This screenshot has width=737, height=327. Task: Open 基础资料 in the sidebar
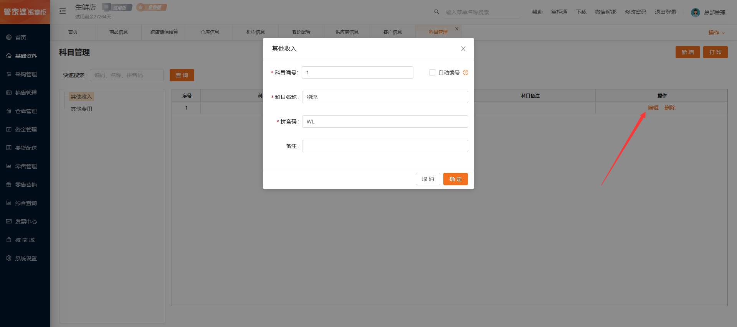25,56
